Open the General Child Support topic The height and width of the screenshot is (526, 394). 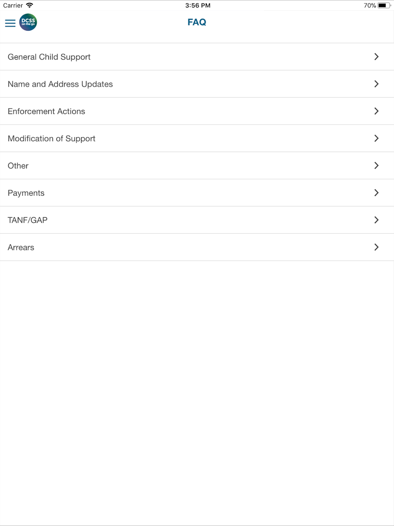[x=49, y=57]
